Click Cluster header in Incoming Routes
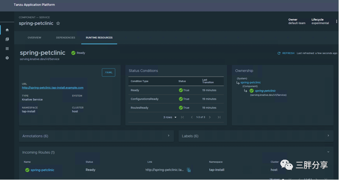The width and height of the screenshot is (339, 180). pos(275,162)
